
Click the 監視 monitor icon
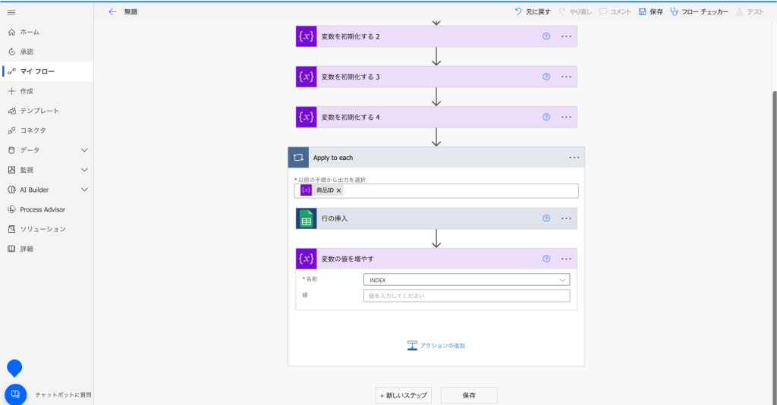(x=11, y=170)
